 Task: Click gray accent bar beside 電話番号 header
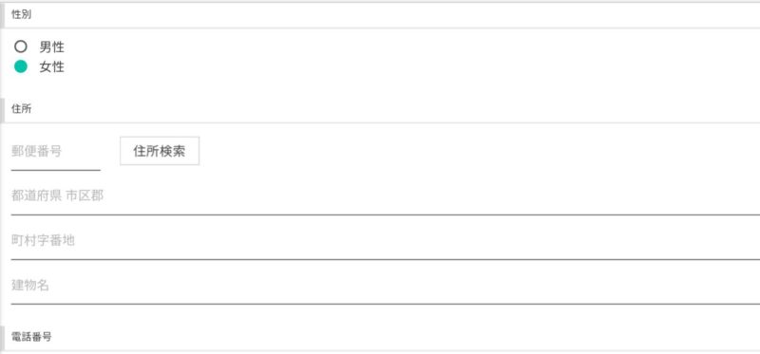point(2,338)
